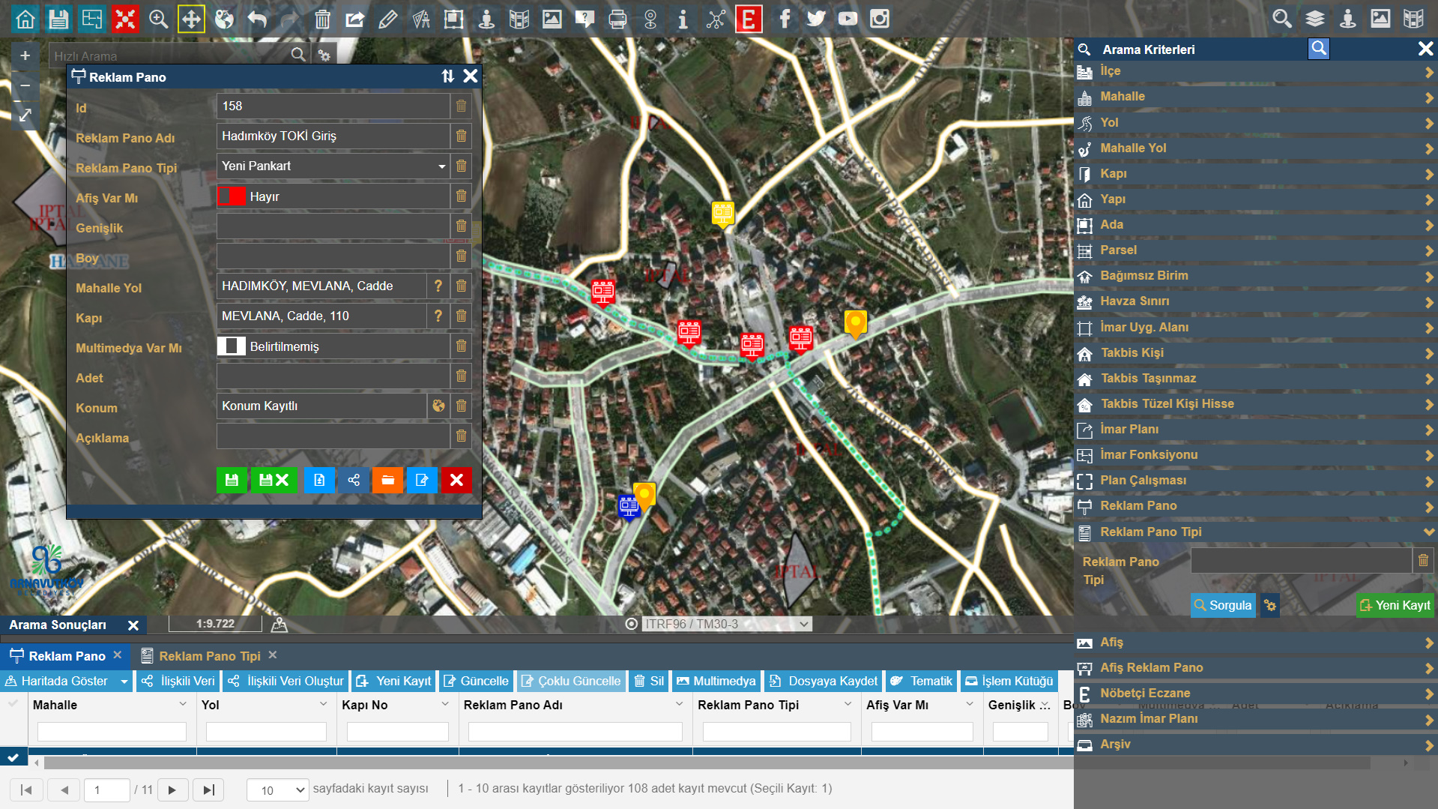Open the ITRF96 / TM30-3 projection dropdown
The height and width of the screenshot is (809, 1438).
tap(727, 624)
